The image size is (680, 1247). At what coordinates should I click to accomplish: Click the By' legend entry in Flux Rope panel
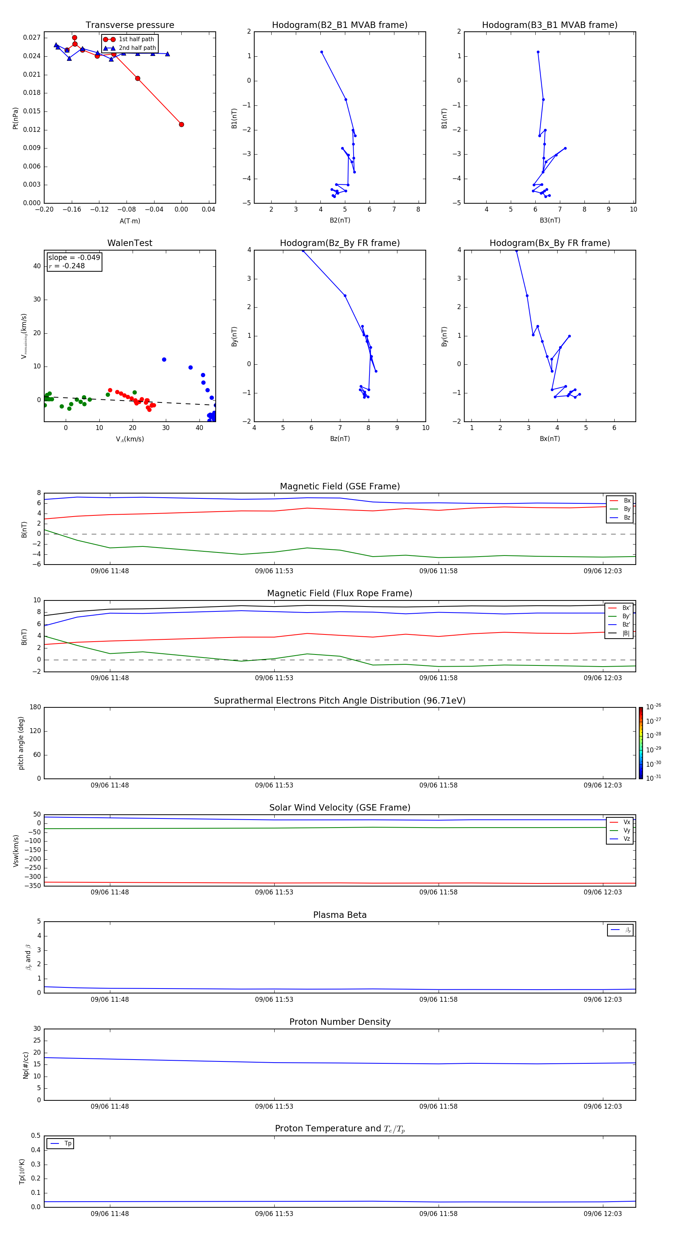pos(619,616)
